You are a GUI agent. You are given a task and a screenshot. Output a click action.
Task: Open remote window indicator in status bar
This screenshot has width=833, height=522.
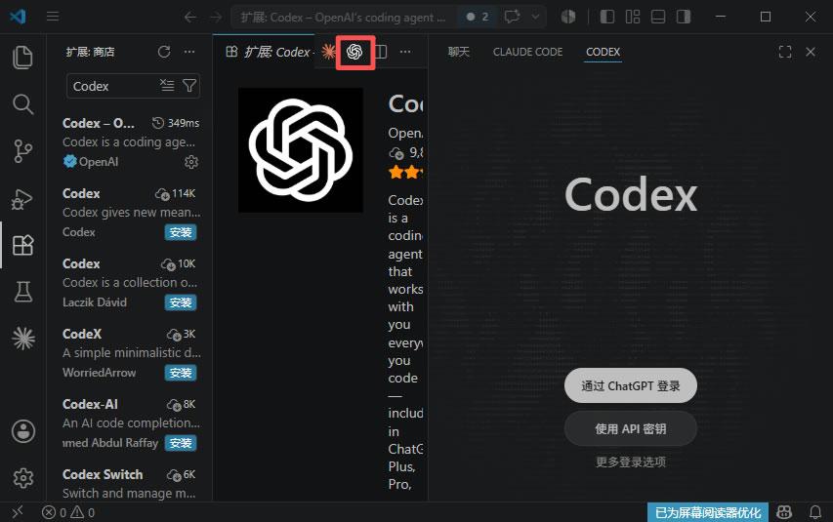[18, 512]
